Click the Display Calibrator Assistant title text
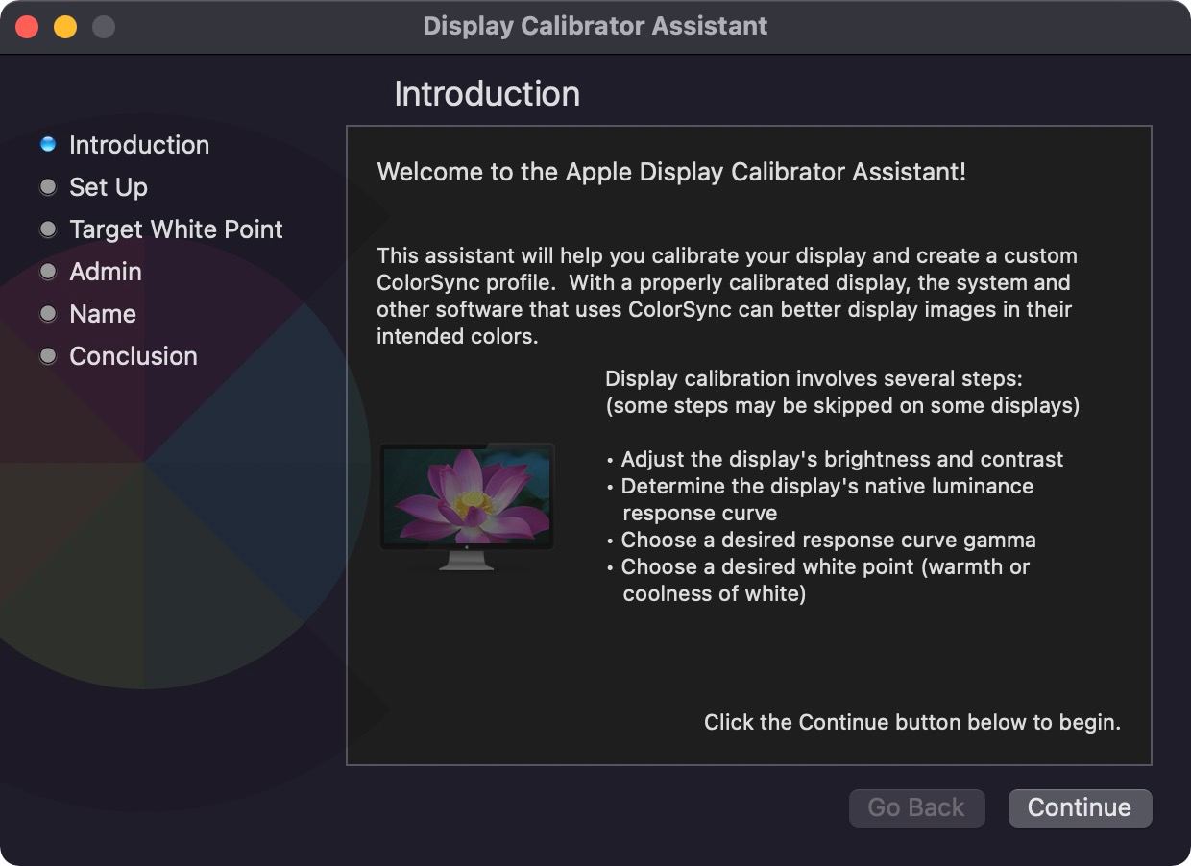 pos(595,26)
